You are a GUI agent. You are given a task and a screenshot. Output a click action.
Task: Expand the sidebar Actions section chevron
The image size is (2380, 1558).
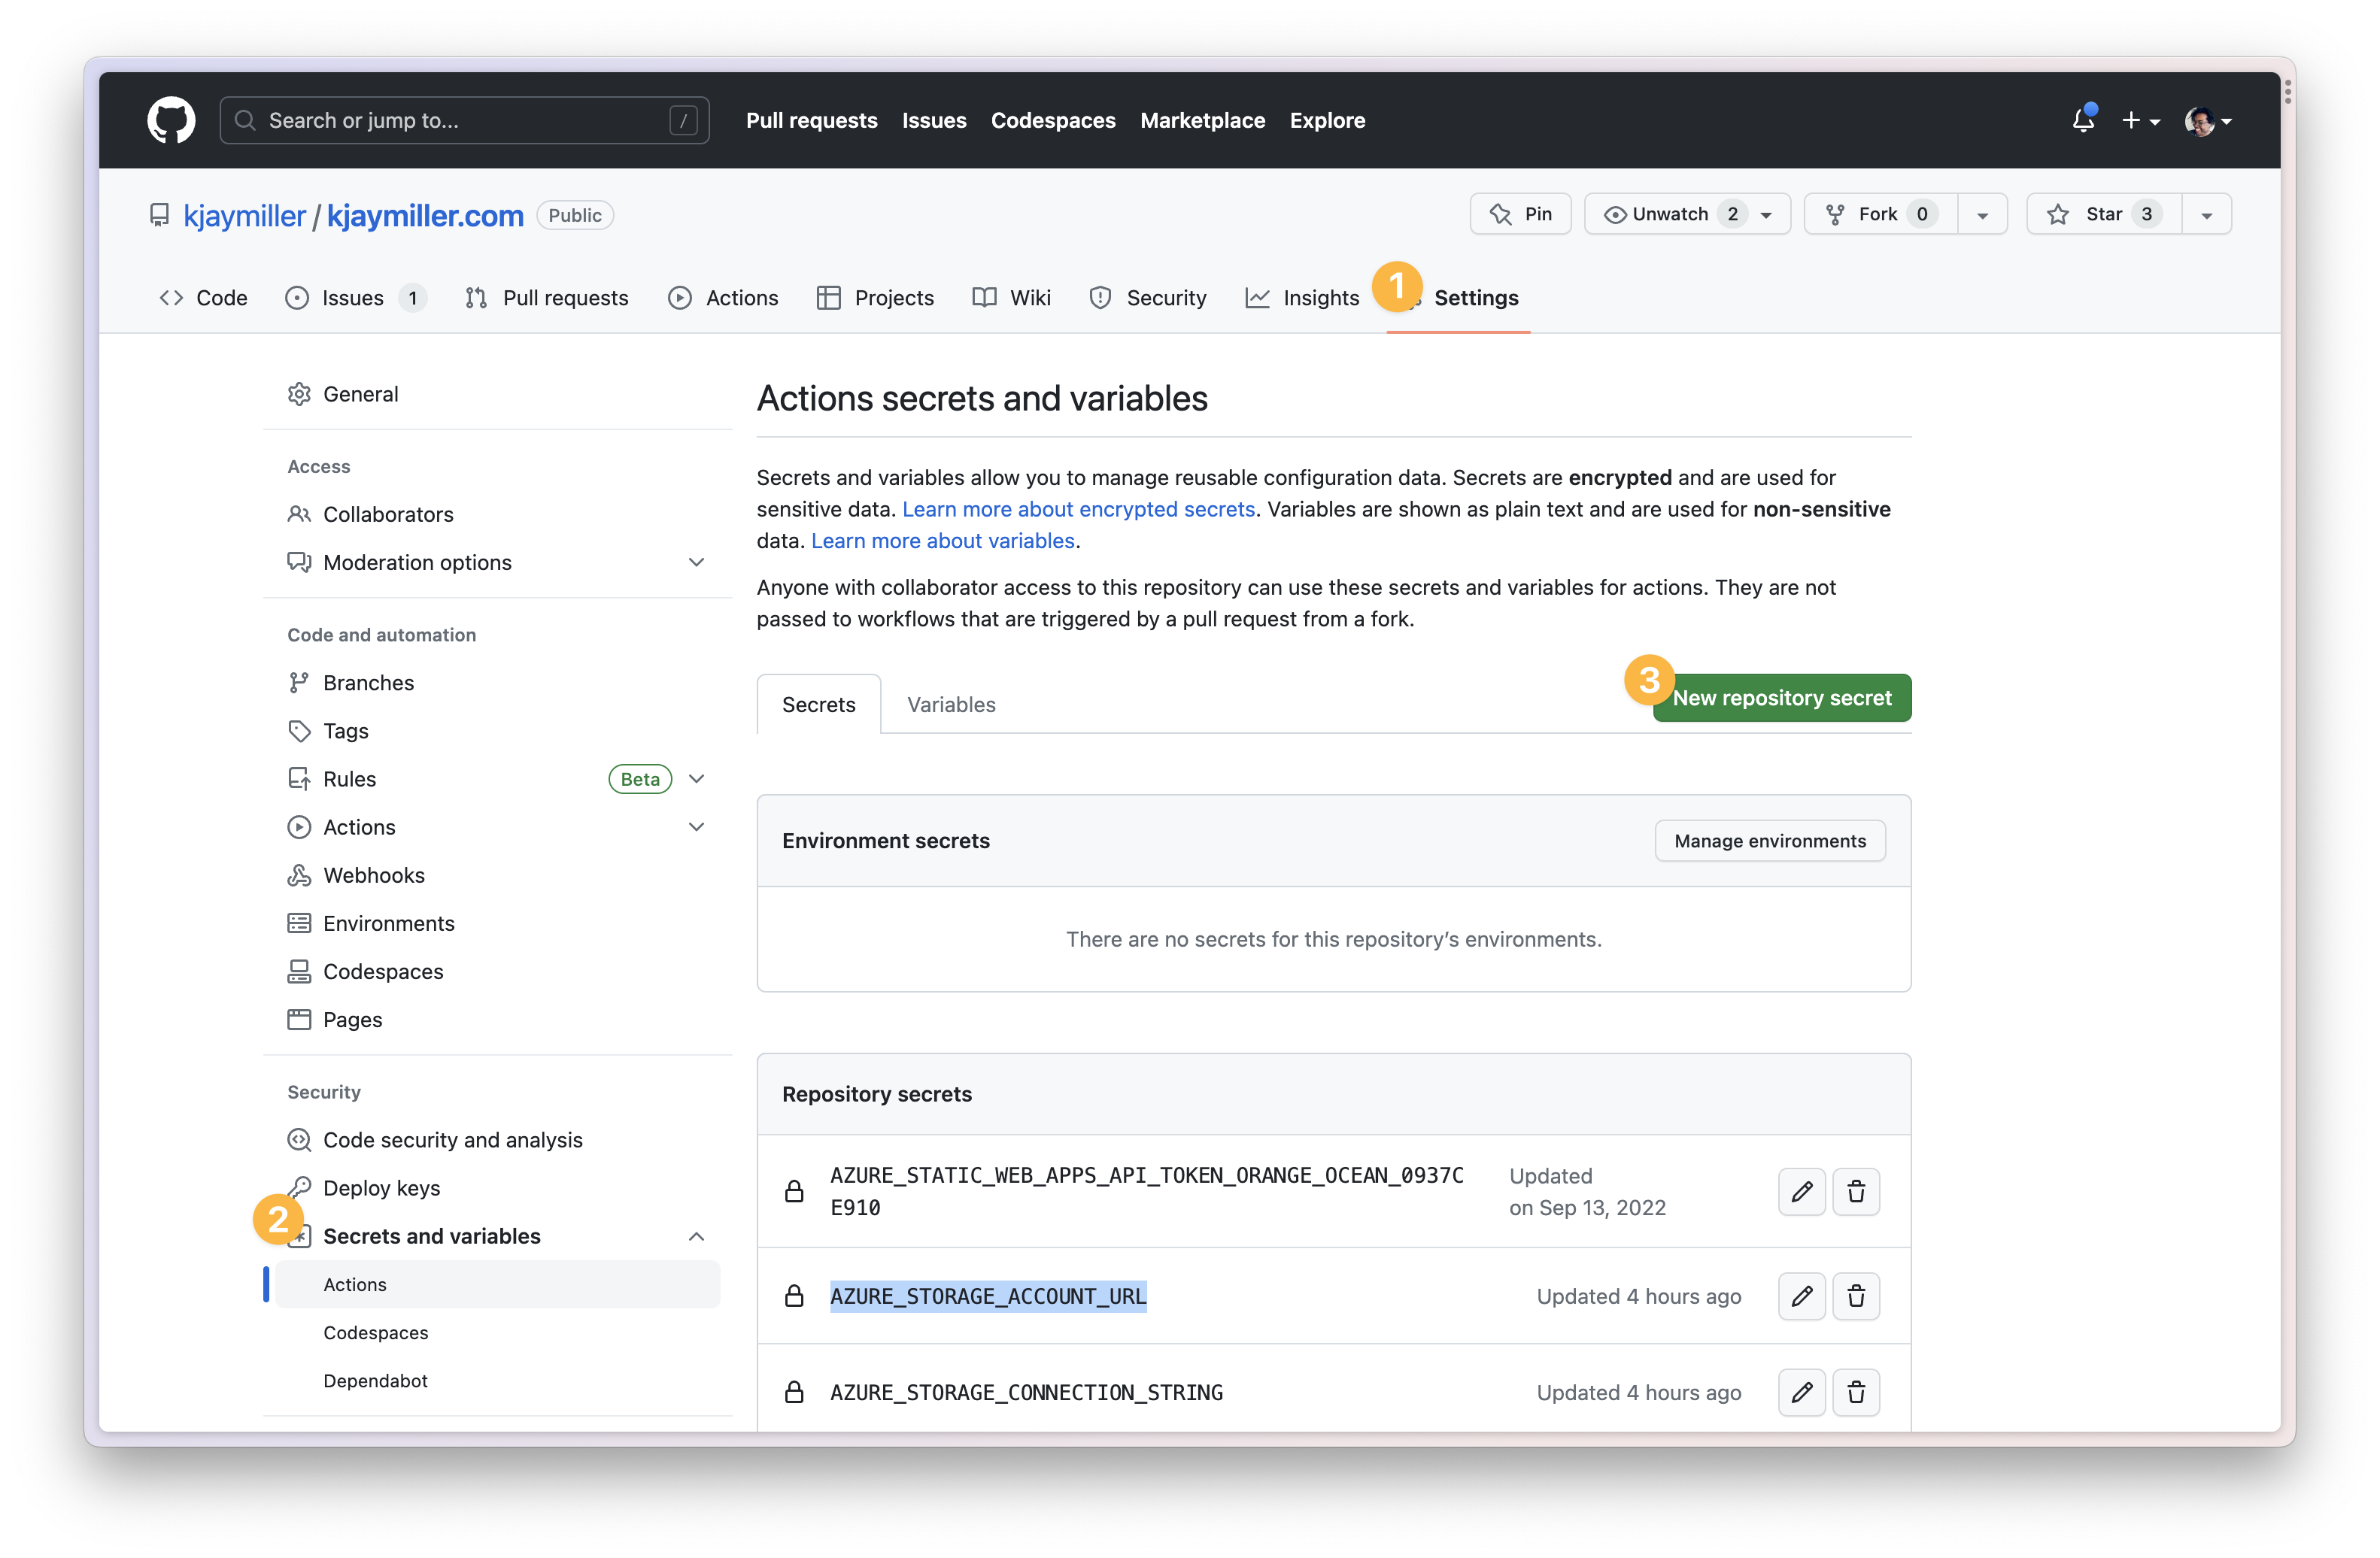point(696,826)
